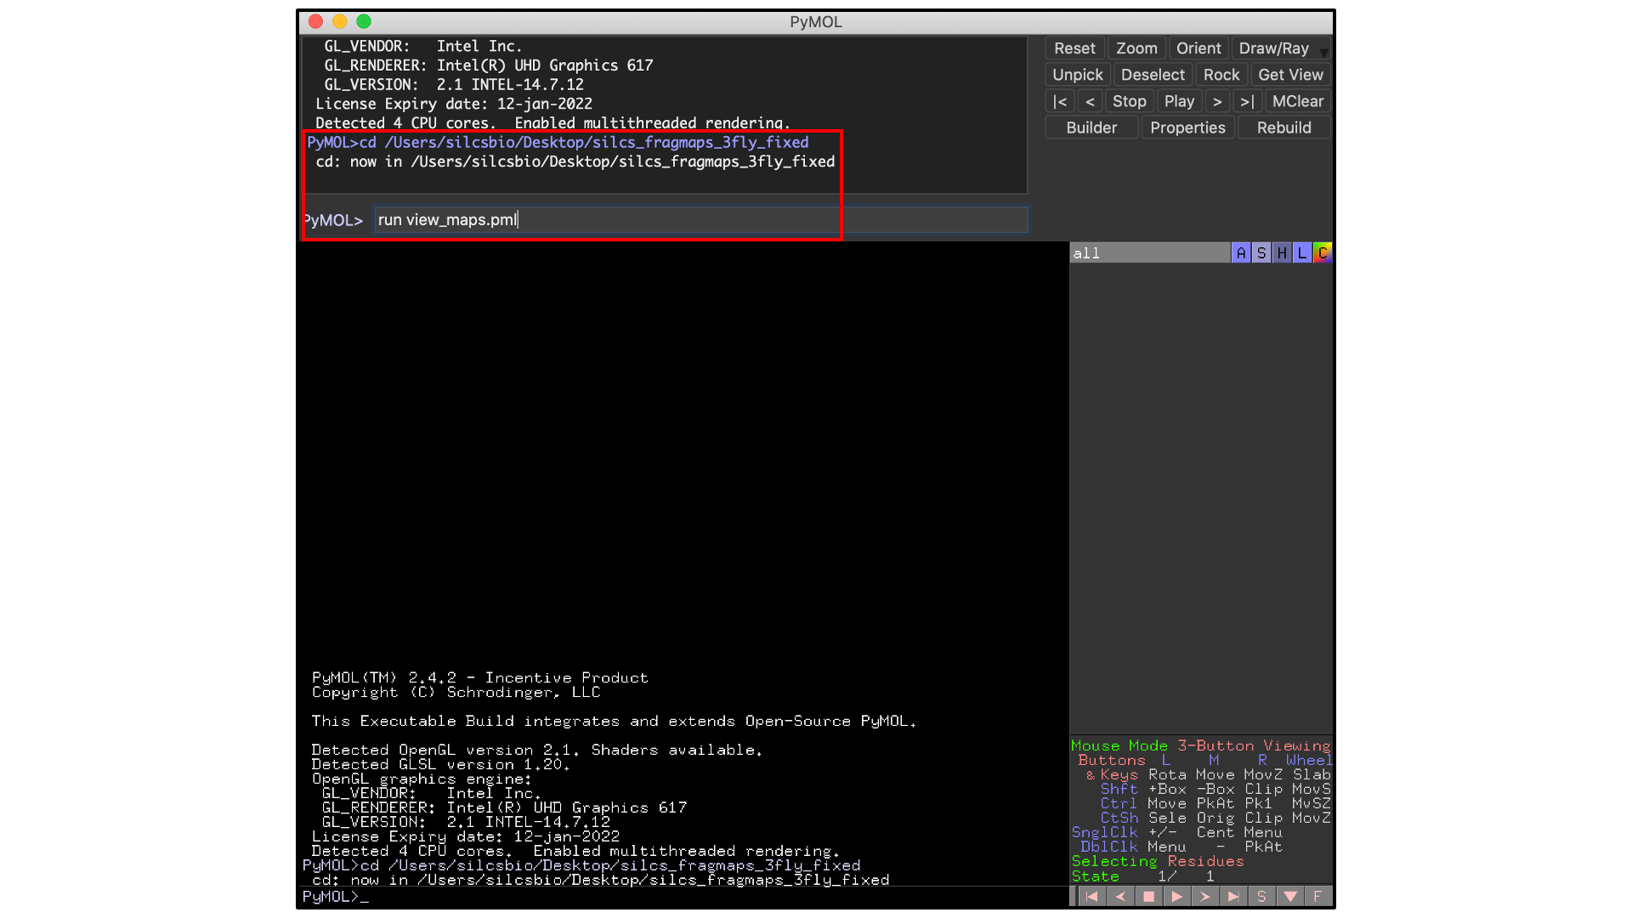Click the bottom PyMOL> prompt in the viewer
Screen dimensions: 1632x918
tap(336, 896)
